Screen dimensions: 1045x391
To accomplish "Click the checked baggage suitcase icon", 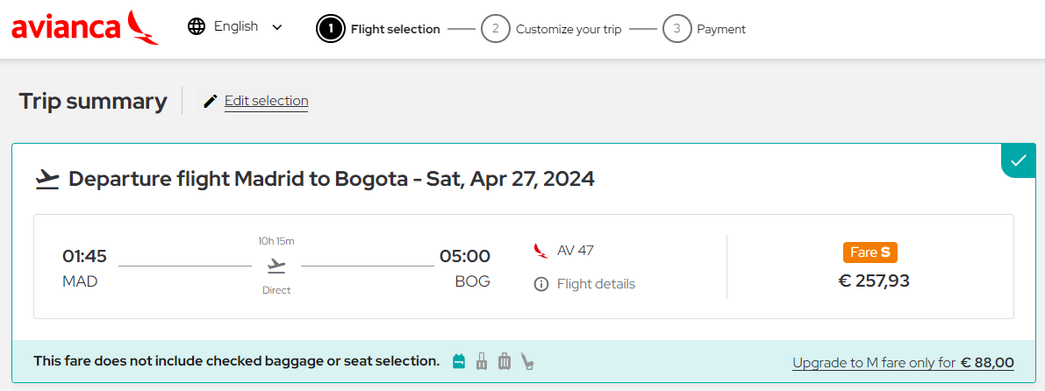I will (x=505, y=362).
